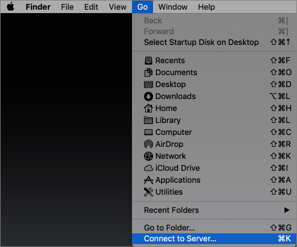
Task: Click the ⇧⌘U shortcut beside Utilities
Action: pos(281,192)
